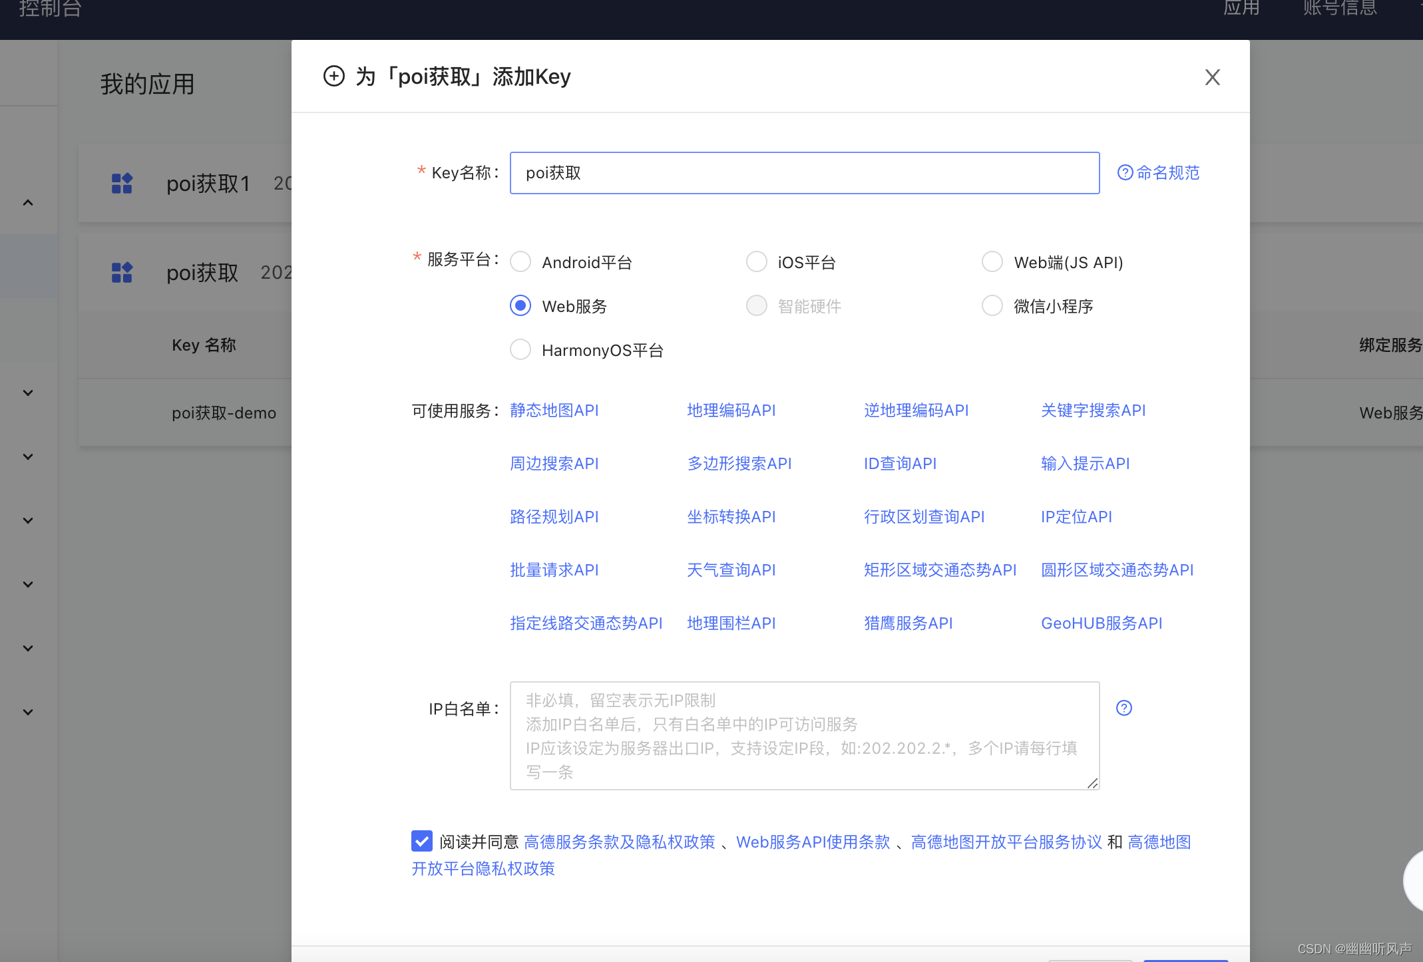Expand the bottom-most chevron in the left sidebar
This screenshot has height=962, width=1423.
(27, 712)
